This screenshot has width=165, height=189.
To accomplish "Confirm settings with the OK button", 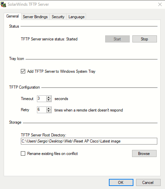I will pos(121,182).
